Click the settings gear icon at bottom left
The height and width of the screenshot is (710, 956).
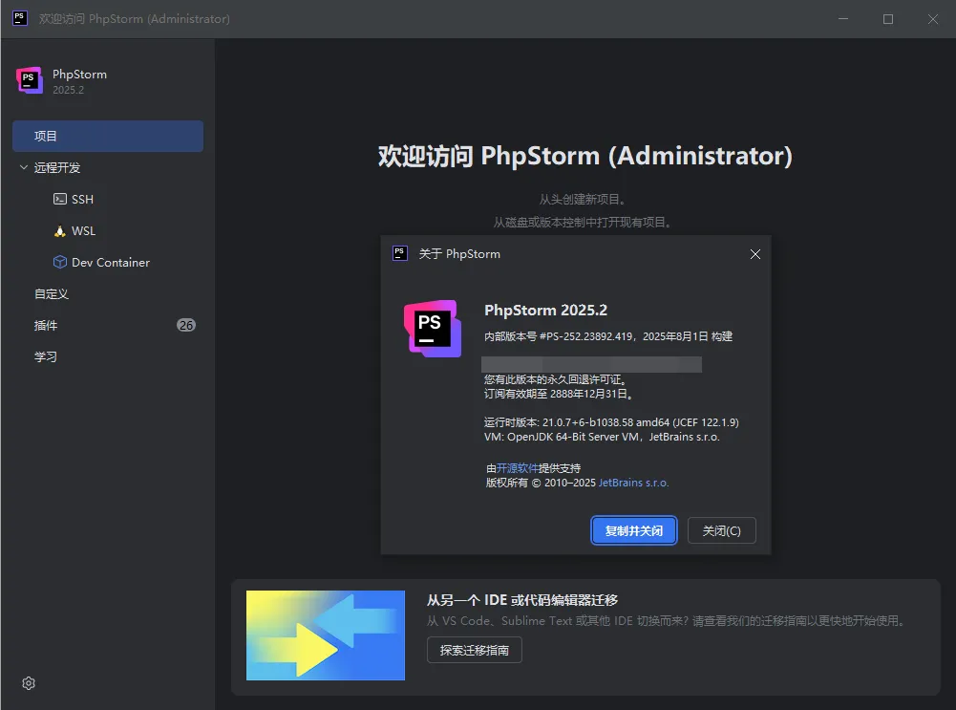pyautogui.click(x=29, y=683)
